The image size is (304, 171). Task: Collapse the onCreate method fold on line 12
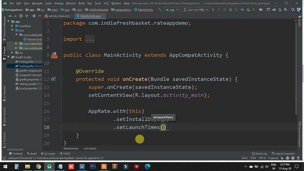coord(61,79)
